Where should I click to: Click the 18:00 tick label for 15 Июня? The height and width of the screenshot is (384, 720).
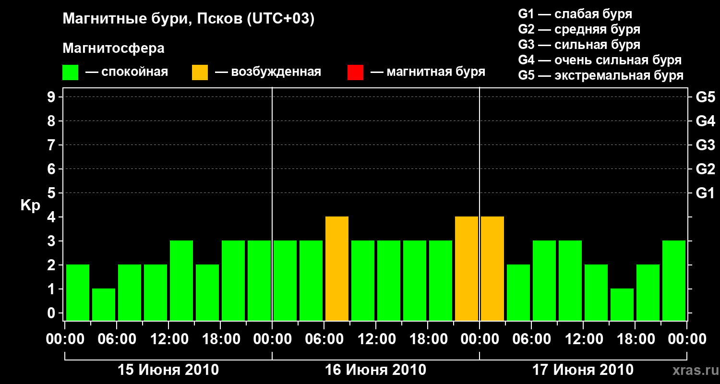[x=220, y=339]
